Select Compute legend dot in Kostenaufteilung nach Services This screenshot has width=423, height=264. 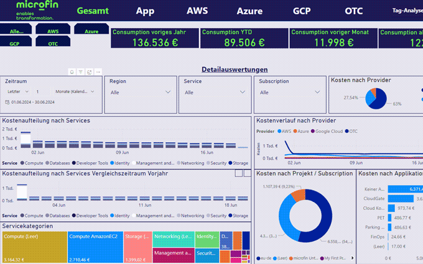22,163
